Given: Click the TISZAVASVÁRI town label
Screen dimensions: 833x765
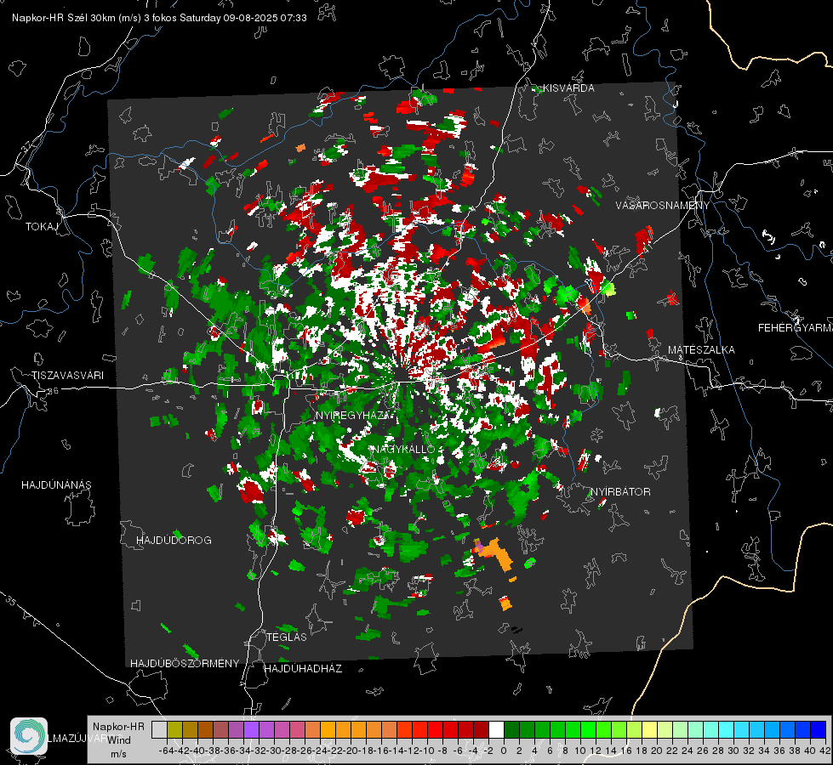Looking at the screenshot, I should (x=68, y=376).
